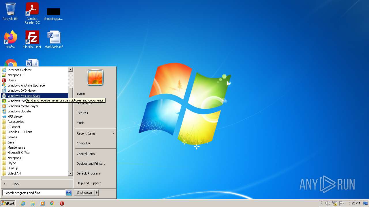The height and width of the screenshot is (207, 369).
Task: Click the 6:22 PM clock
Action: pos(354,203)
